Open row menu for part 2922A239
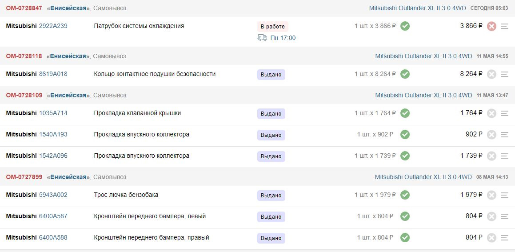Viewport: 515px width, 252px height. pyautogui.click(x=504, y=26)
